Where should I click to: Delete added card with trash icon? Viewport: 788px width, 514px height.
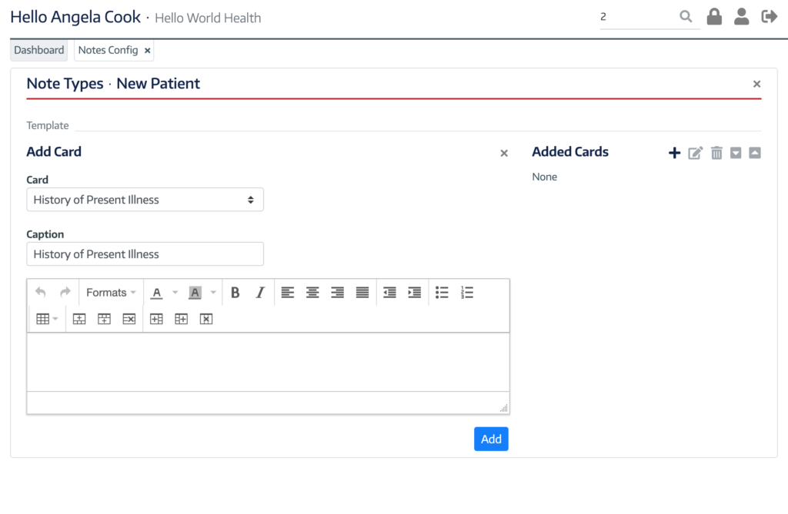[716, 153]
